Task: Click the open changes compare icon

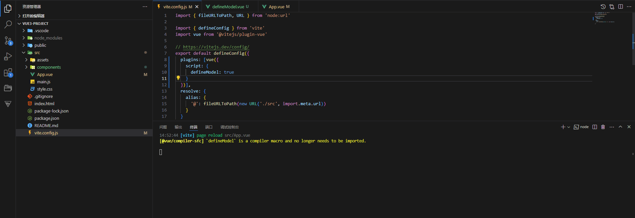Action: click(x=612, y=7)
